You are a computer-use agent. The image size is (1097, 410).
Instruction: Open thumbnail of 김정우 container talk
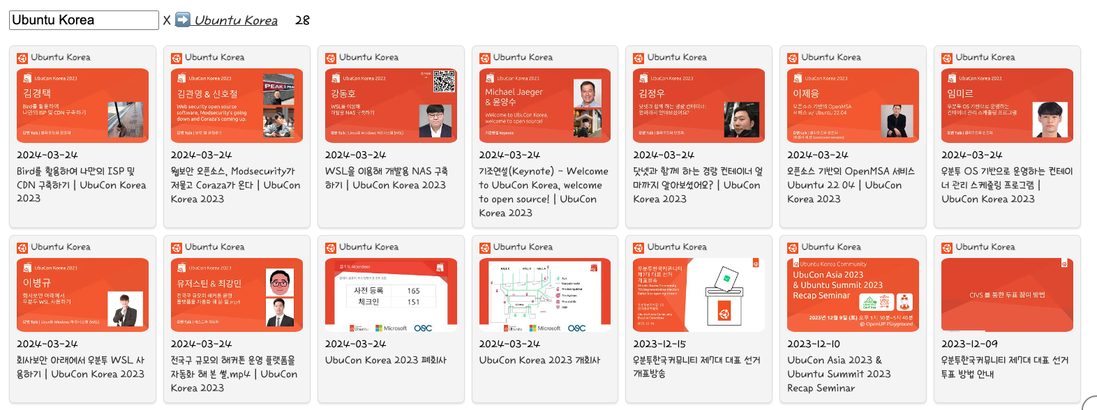point(699,106)
